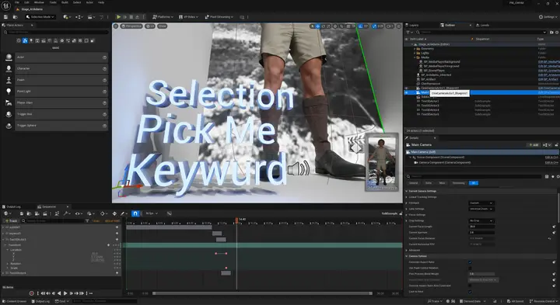Toggle the Constrain Aspect Ratio checkbox
Image resolution: width=560 pixels, height=305 pixels.
pyautogui.click(x=470, y=262)
